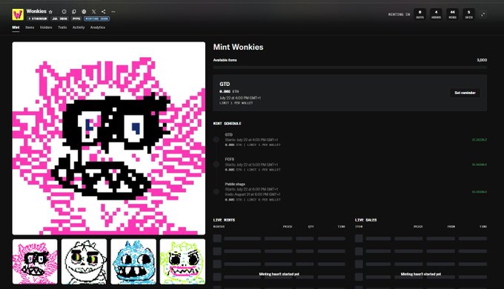
Task: Click the JUL 2025 date badge
Action: (x=60, y=19)
